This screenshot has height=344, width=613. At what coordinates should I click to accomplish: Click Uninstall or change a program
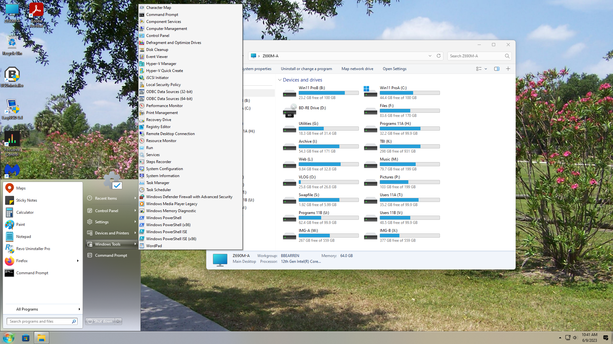click(306, 69)
